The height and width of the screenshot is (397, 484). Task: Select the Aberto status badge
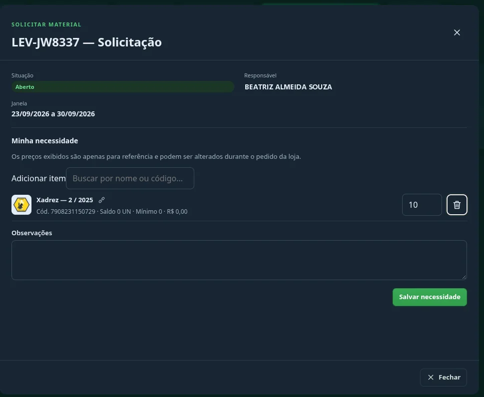coord(122,87)
